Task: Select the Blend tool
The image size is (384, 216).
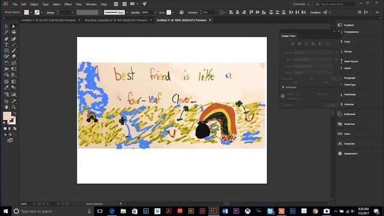Action: coord(14,88)
